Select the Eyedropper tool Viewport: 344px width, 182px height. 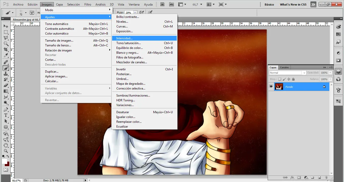click(6, 55)
